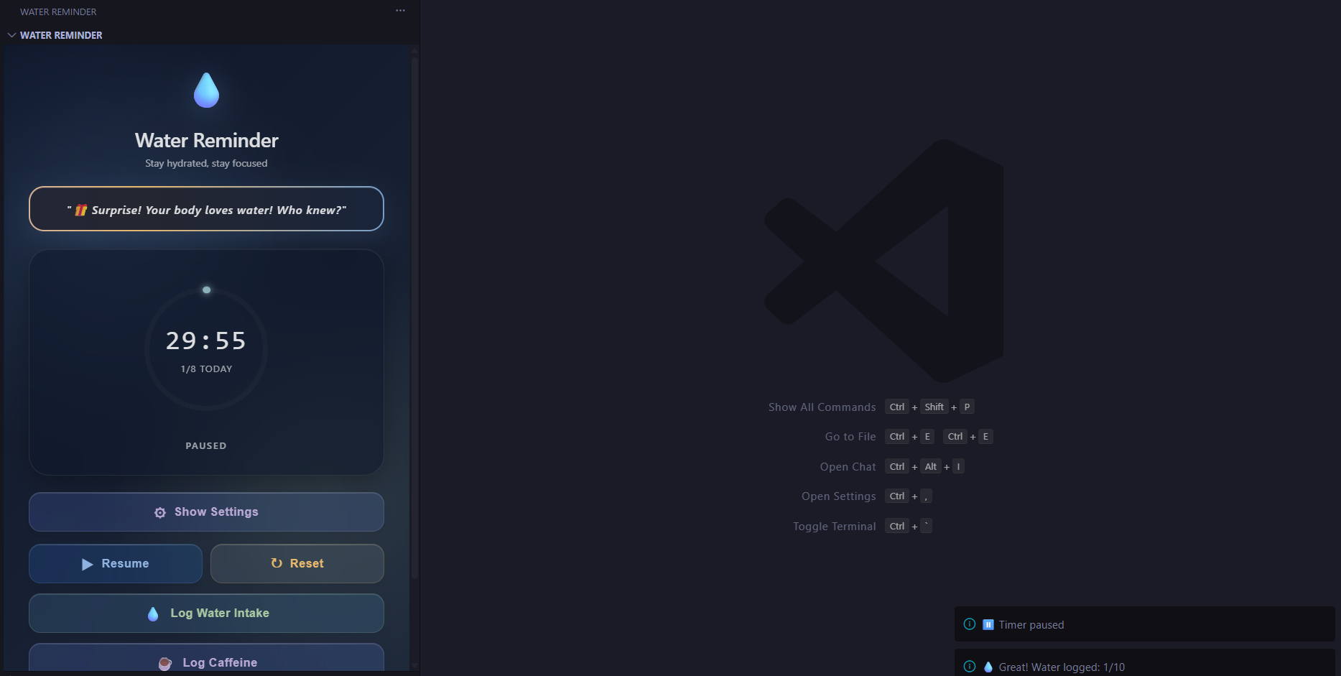Viewport: 1341px width, 676px height.
Task: Collapse the WATER REMINDER section chevron
Action: pyautogui.click(x=11, y=35)
